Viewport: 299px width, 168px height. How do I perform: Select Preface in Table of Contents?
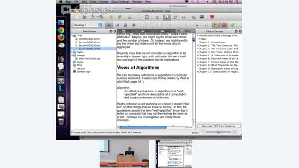(202, 39)
